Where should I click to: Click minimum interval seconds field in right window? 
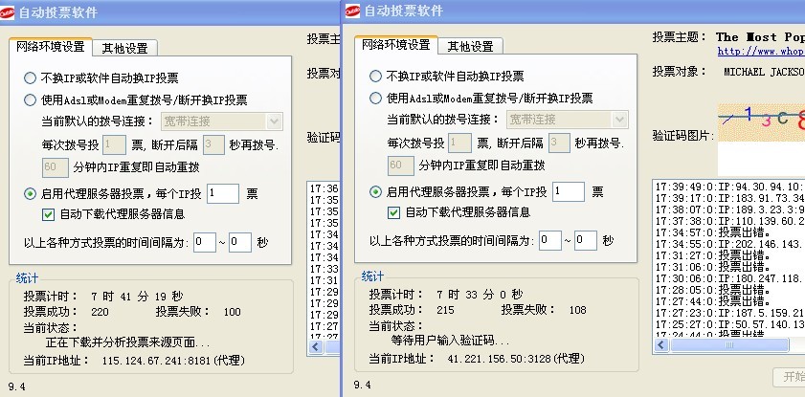(x=549, y=240)
